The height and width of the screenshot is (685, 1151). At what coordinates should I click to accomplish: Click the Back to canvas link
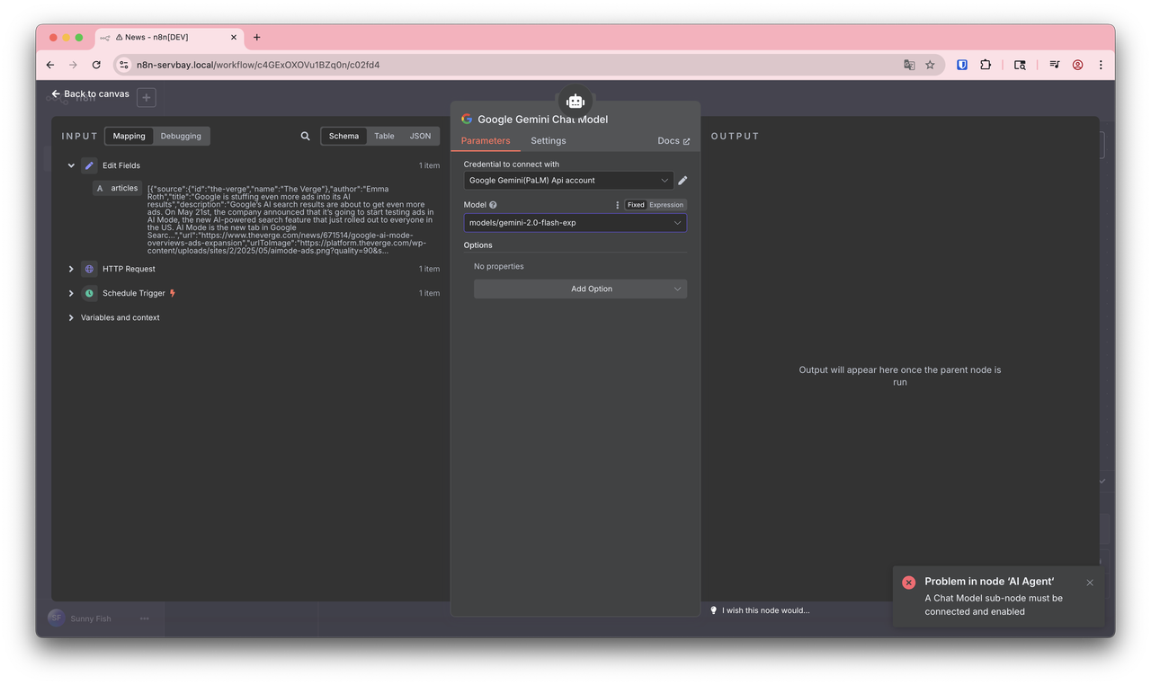pyautogui.click(x=90, y=93)
